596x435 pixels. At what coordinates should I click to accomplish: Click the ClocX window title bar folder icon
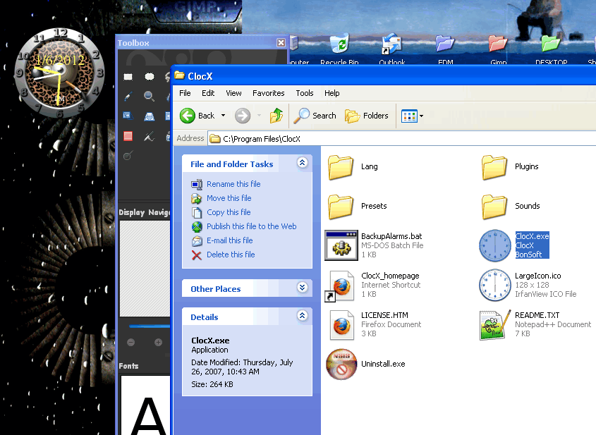click(179, 75)
